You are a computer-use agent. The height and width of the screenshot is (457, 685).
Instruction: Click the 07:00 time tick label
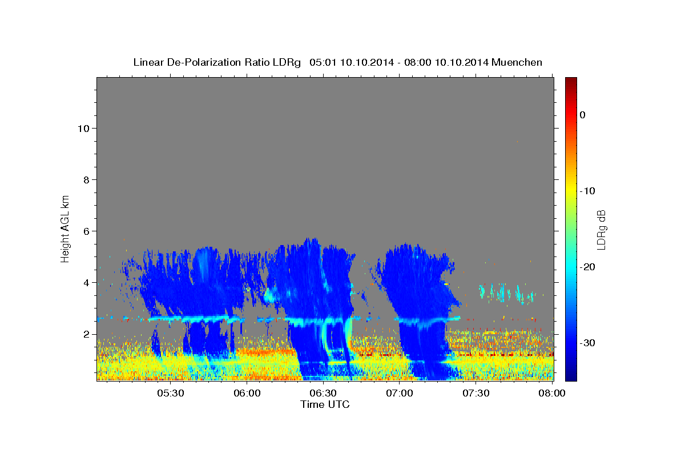click(x=400, y=394)
